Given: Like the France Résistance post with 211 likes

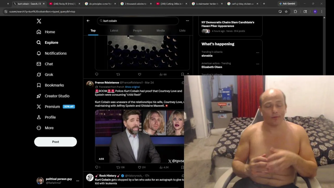Looking at the screenshot, I should click(x=142, y=167).
